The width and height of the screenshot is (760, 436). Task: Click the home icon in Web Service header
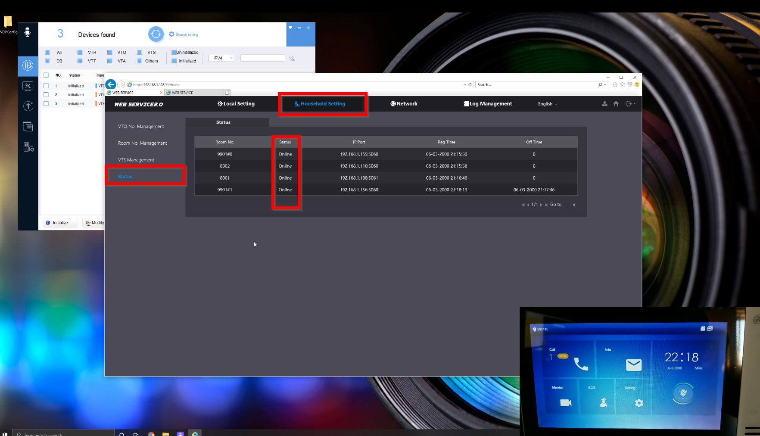tap(616, 104)
